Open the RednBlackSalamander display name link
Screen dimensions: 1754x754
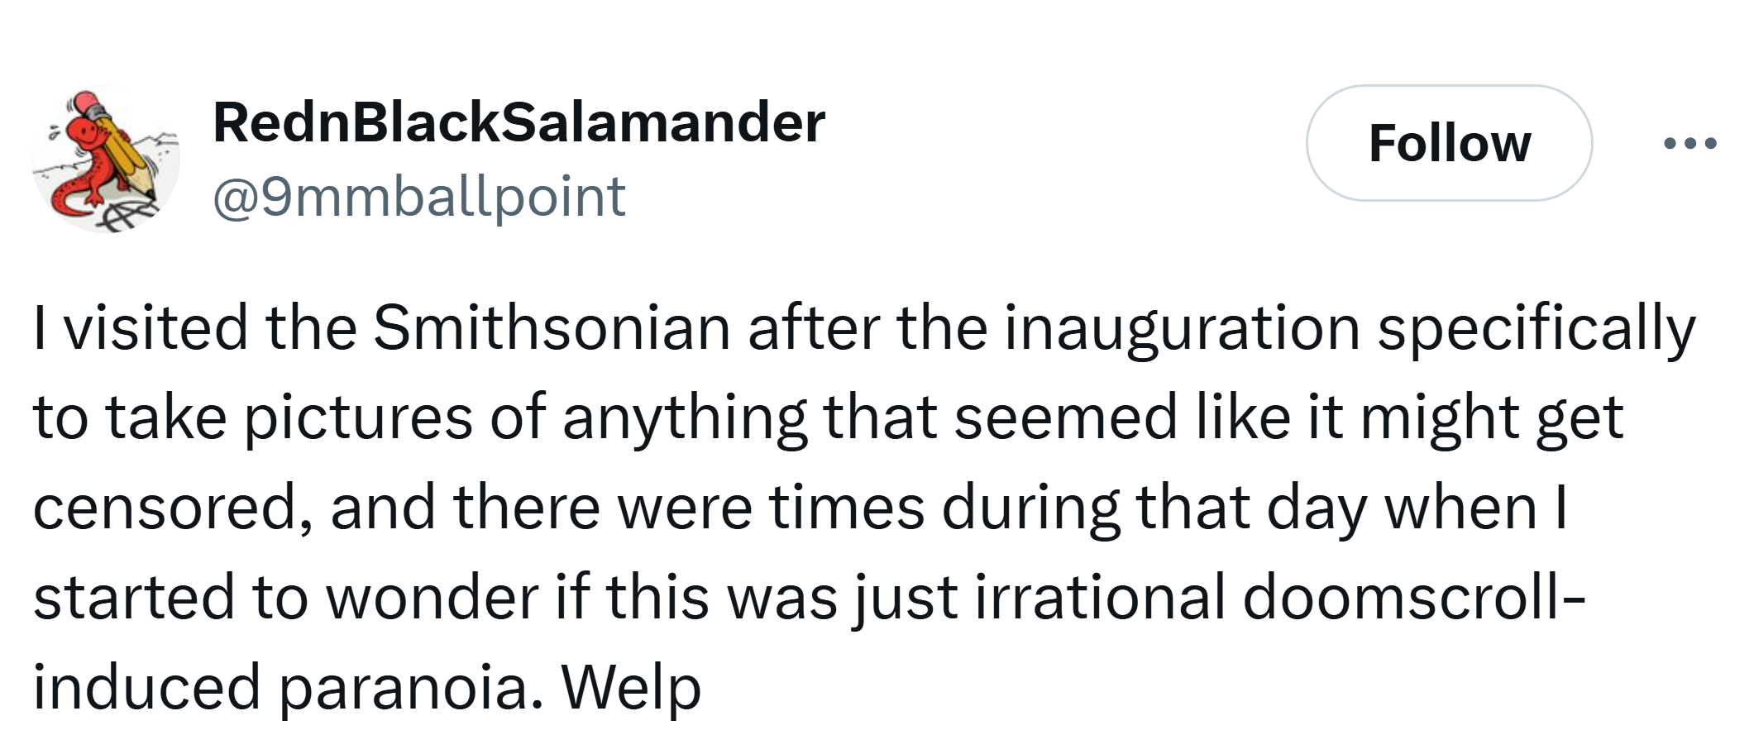519,122
